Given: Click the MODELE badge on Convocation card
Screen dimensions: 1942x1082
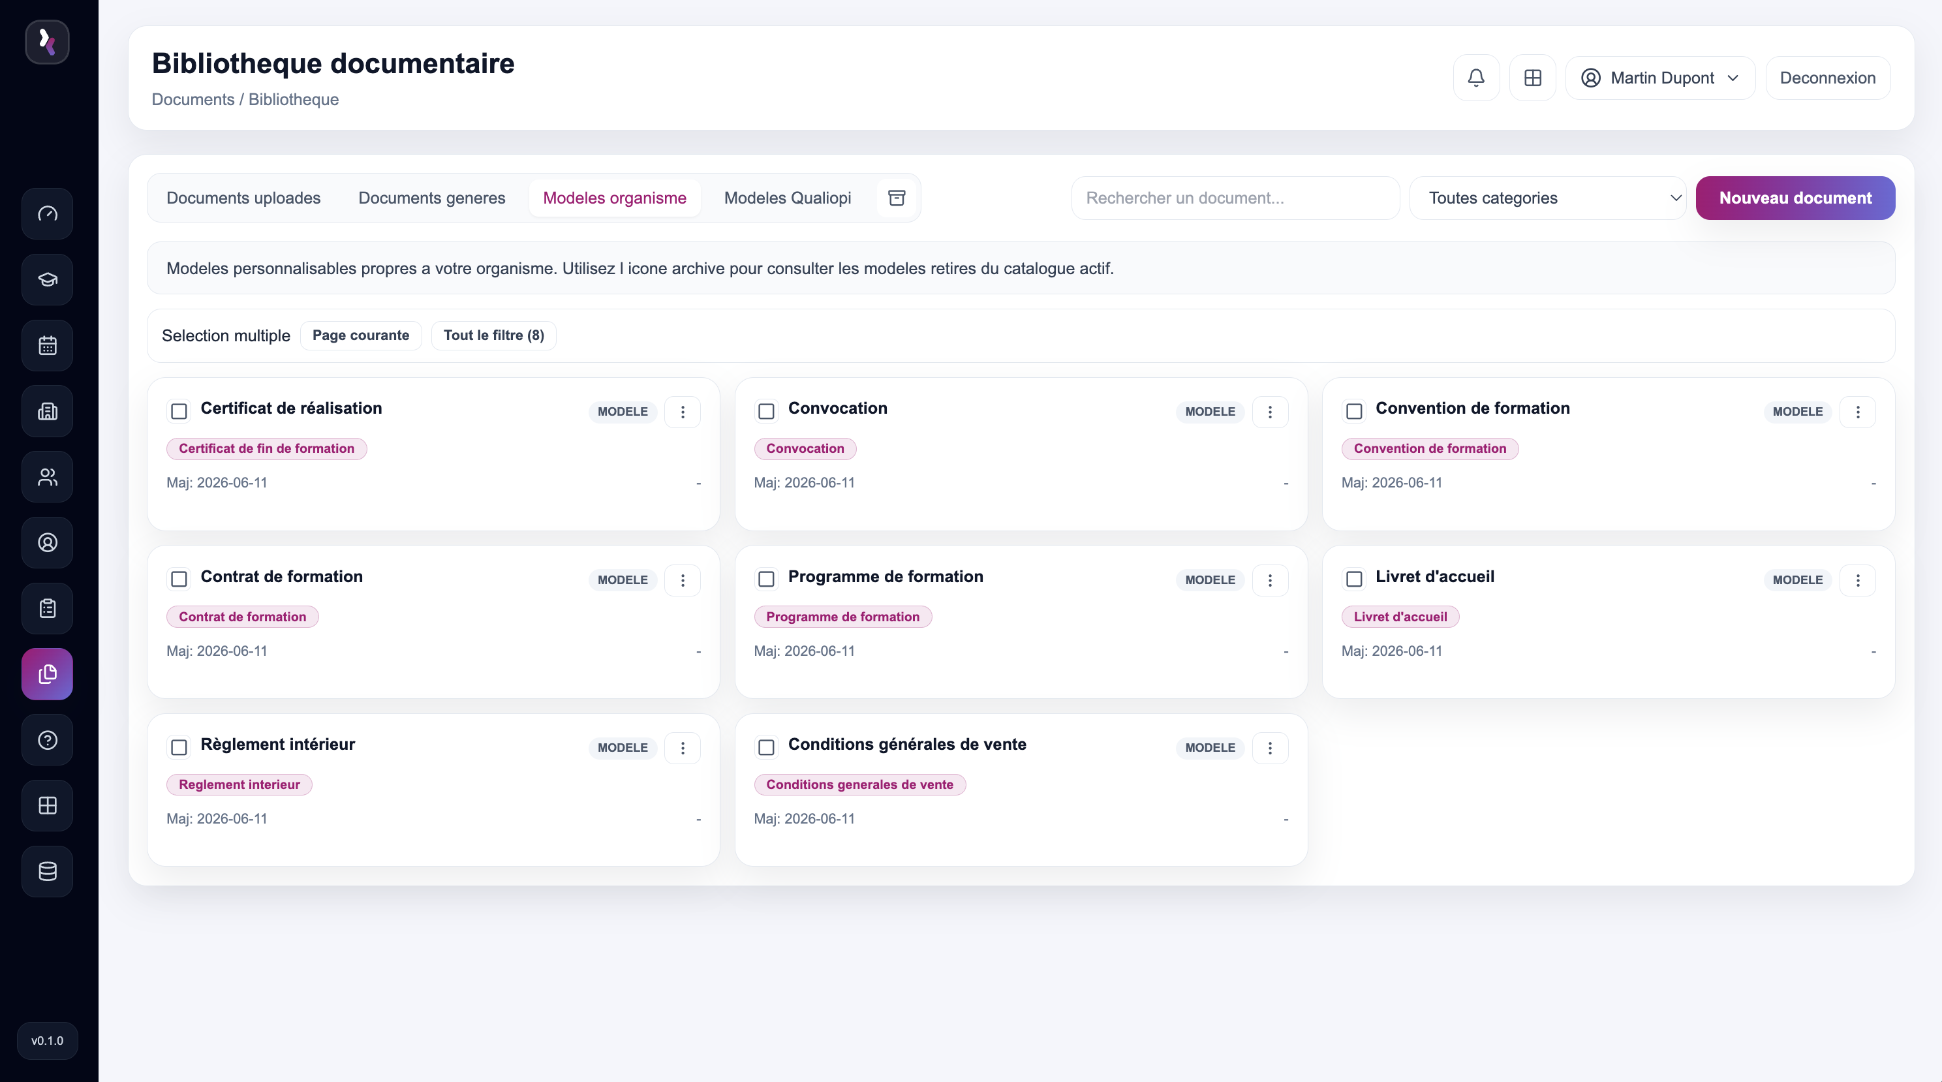Looking at the screenshot, I should (x=1209, y=412).
